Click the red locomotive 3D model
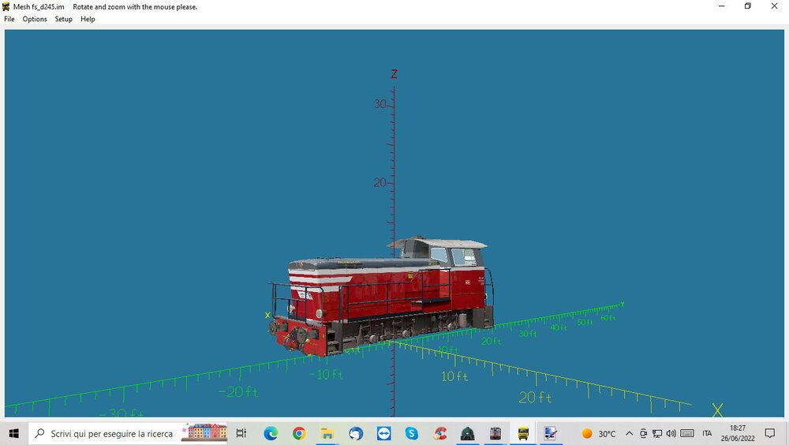789x445 pixels. coord(381,297)
